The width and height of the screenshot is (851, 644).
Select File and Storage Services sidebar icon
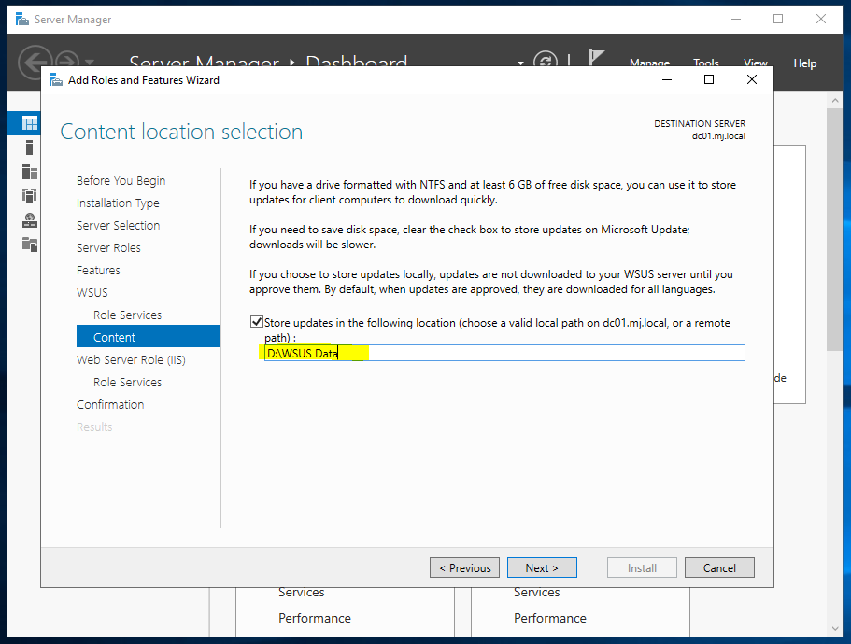(30, 245)
